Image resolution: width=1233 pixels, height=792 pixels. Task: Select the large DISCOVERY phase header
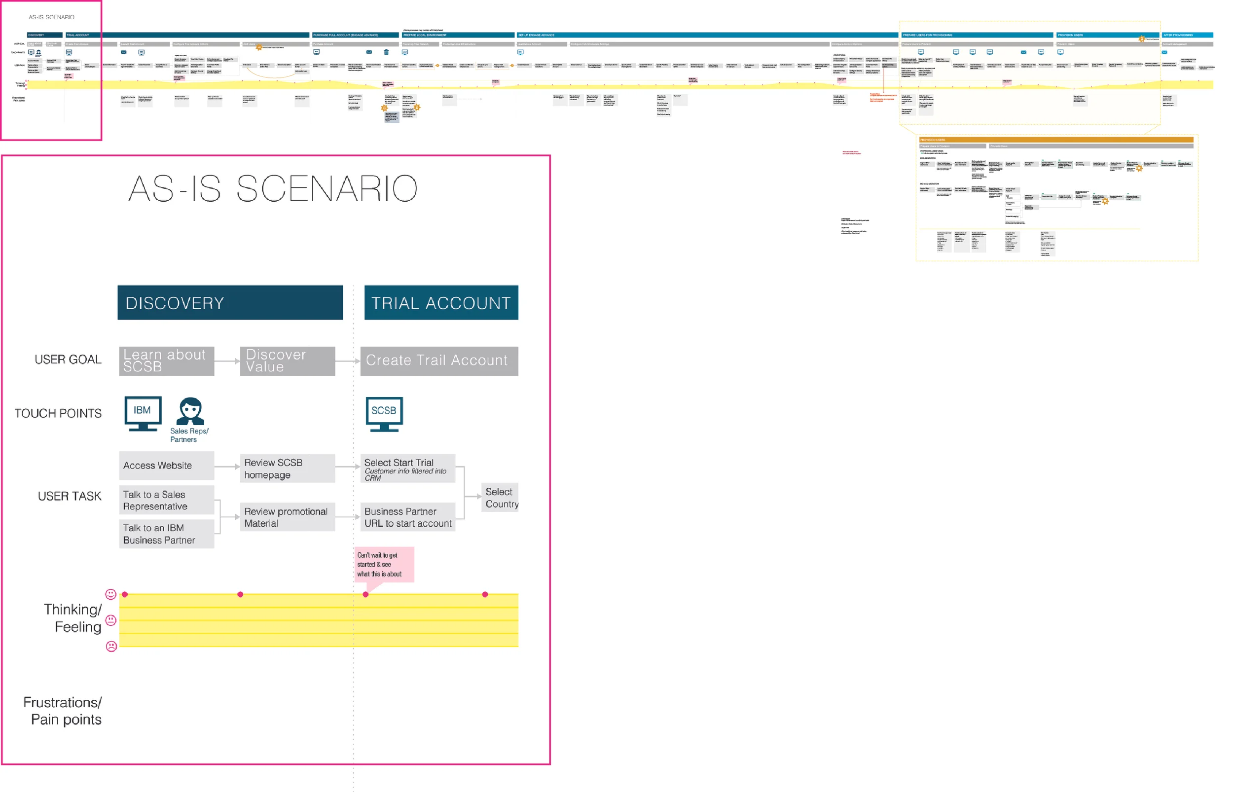click(230, 302)
